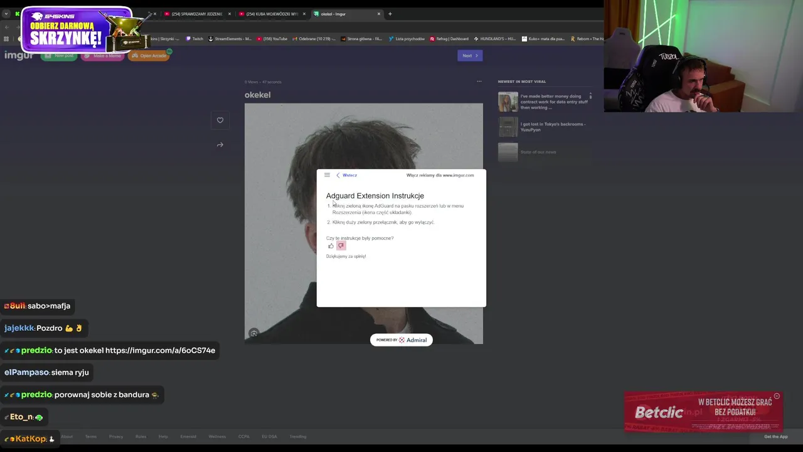
Task: Click the Next post button
Action: click(470, 55)
